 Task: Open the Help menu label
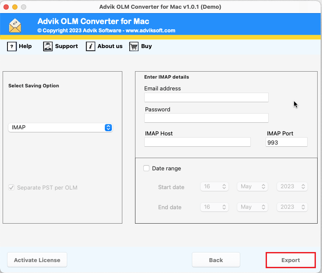pyautogui.click(x=25, y=46)
